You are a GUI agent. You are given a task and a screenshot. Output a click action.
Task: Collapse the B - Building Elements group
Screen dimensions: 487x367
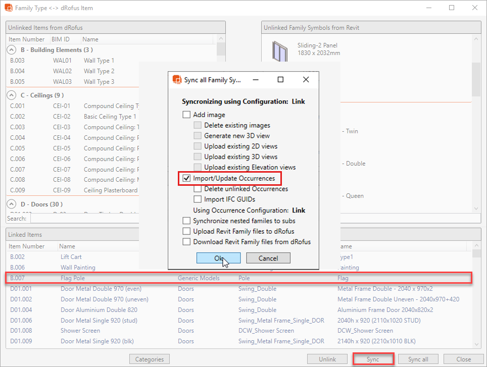[x=11, y=50]
